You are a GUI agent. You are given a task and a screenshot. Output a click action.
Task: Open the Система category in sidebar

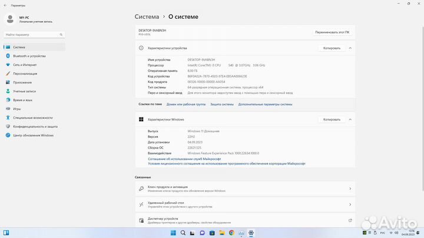pyautogui.click(x=34, y=47)
